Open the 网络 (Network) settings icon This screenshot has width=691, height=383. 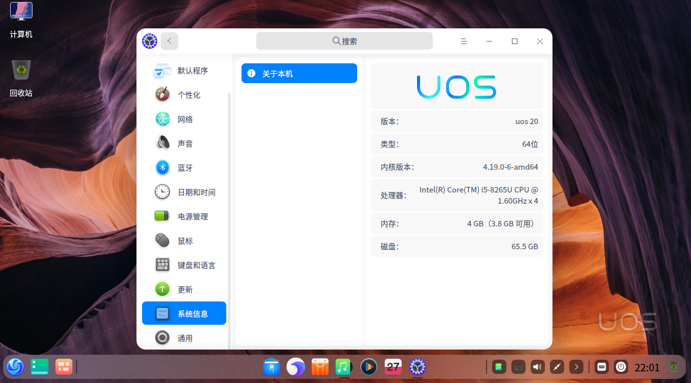[x=162, y=119]
